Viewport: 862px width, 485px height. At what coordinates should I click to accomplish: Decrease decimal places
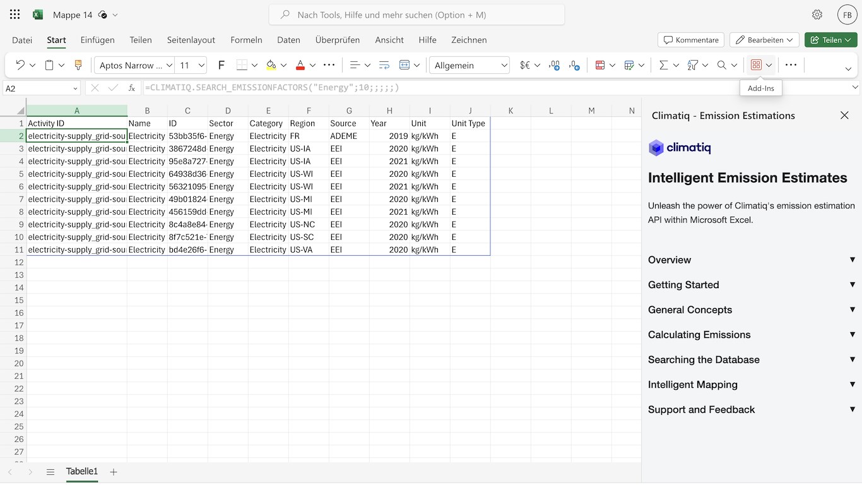click(554, 65)
